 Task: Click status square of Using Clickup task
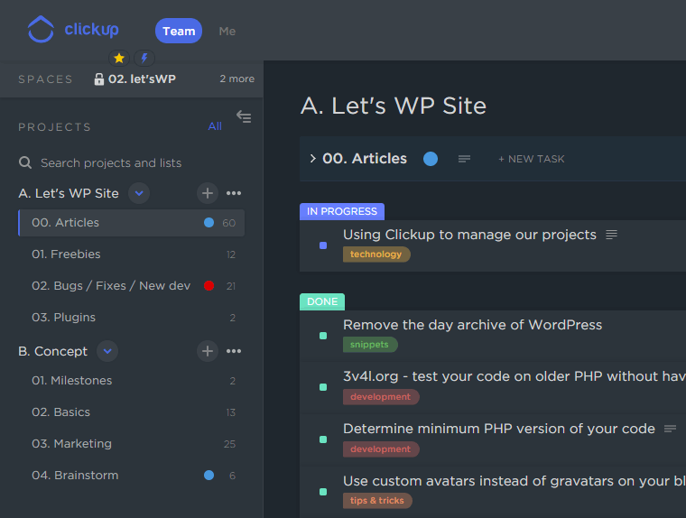pos(323,245)
